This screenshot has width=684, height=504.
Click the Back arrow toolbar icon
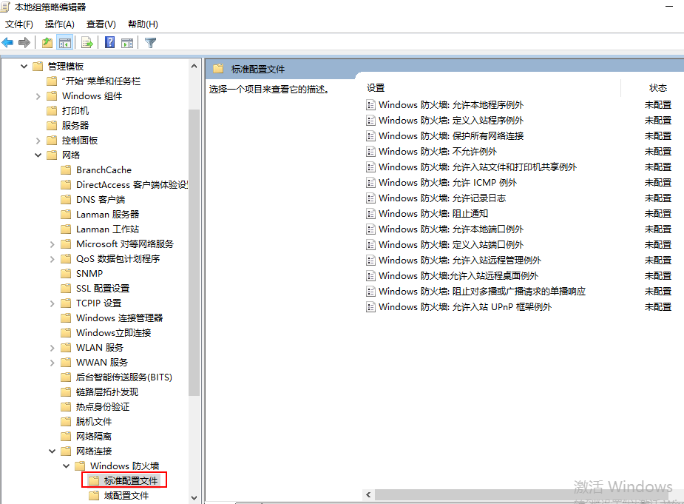(7, 43)
